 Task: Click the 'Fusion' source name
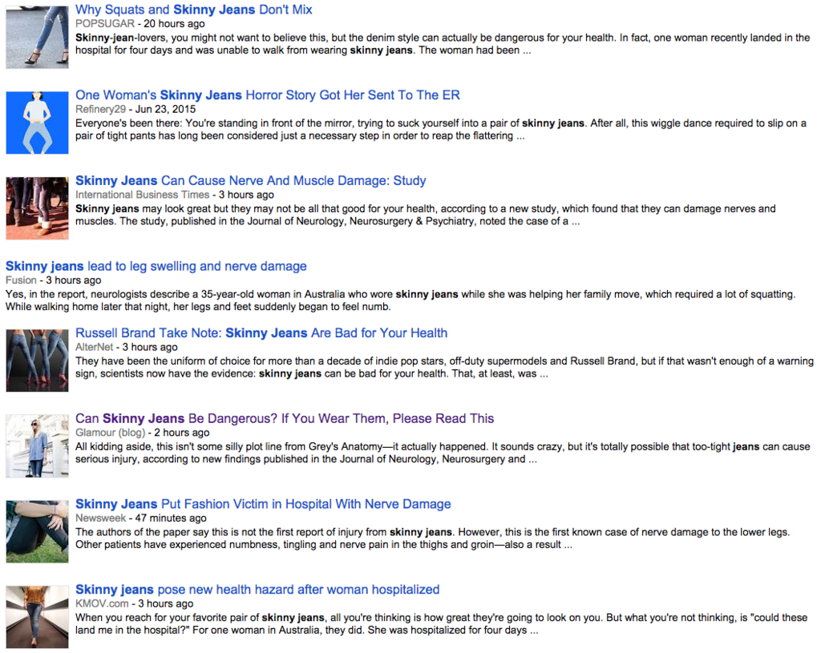pyautogui.click(x=21, y=280)
